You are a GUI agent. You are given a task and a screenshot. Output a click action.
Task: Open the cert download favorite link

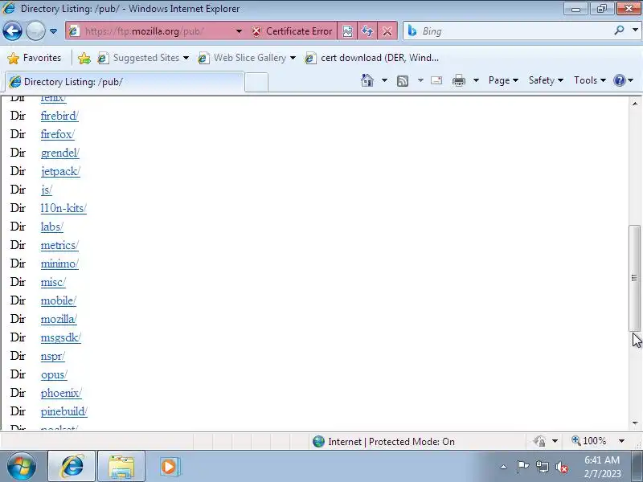372,58
